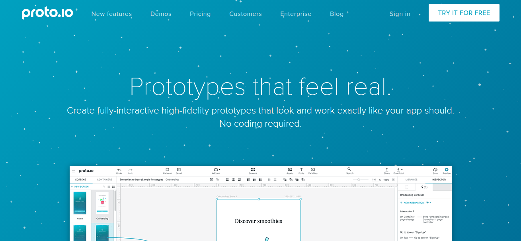Click NEW INTERACTION in the Inspector
The width and height of the screenshot is (521, 241).
[412, 203]
